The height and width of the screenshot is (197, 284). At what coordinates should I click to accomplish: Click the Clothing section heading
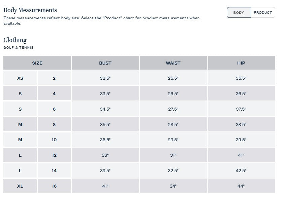[15, 40]
